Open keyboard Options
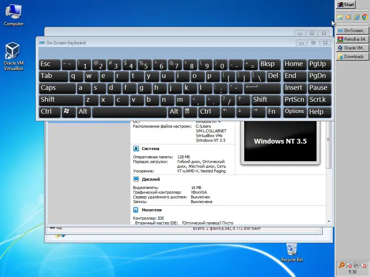Viewport: 370px width, 277px height. pos(295,112)
